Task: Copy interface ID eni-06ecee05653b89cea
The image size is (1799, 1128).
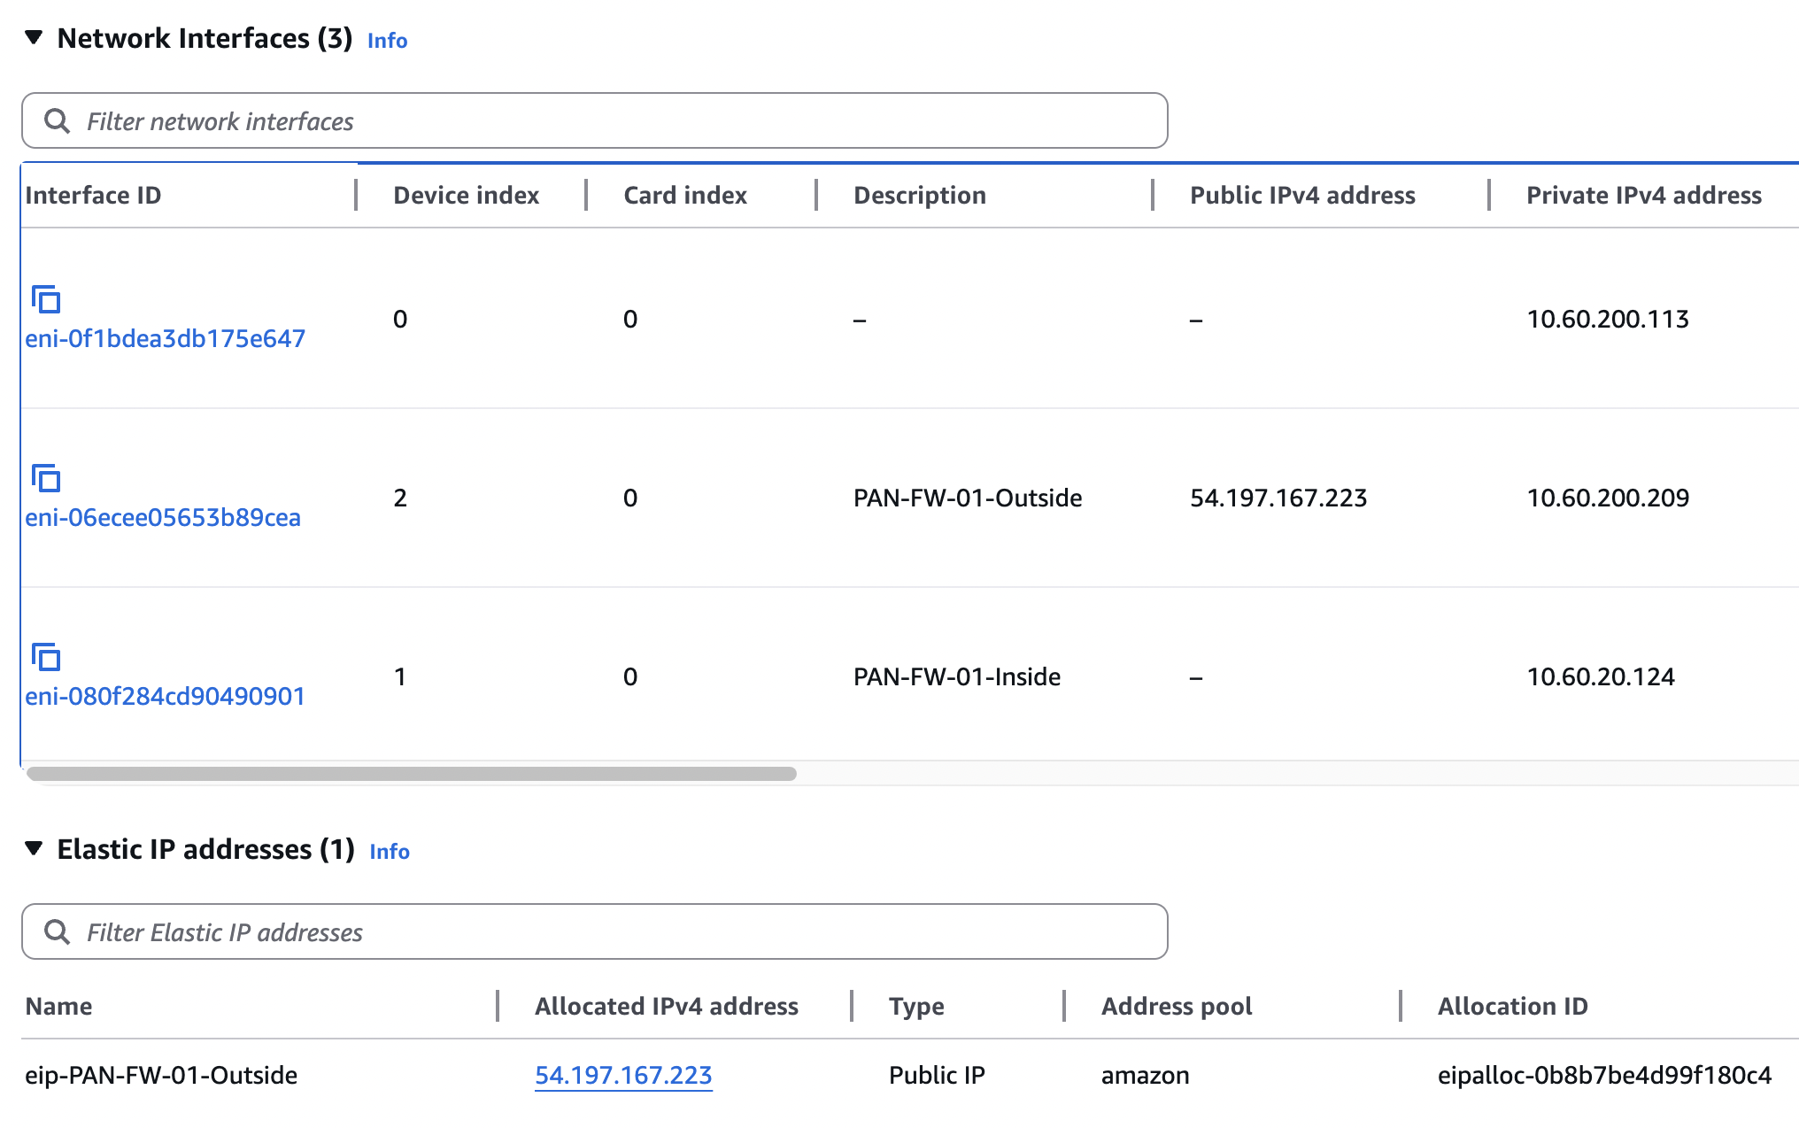Action: tap(46, 478)
